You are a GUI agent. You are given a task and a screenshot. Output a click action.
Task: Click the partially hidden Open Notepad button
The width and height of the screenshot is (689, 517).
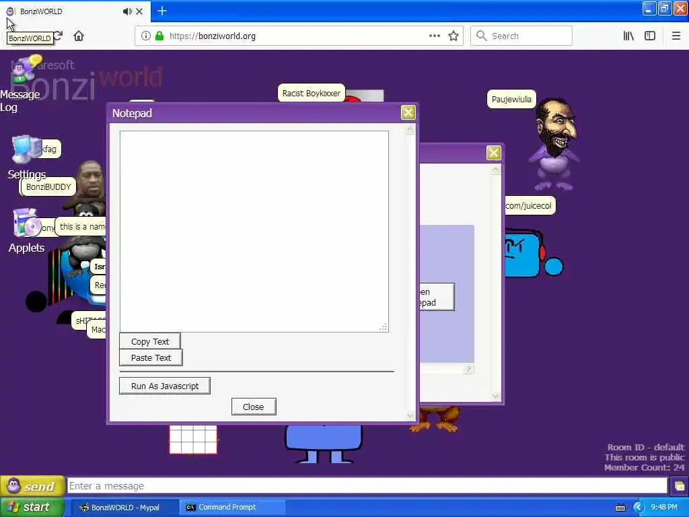(x=437, y=297)
